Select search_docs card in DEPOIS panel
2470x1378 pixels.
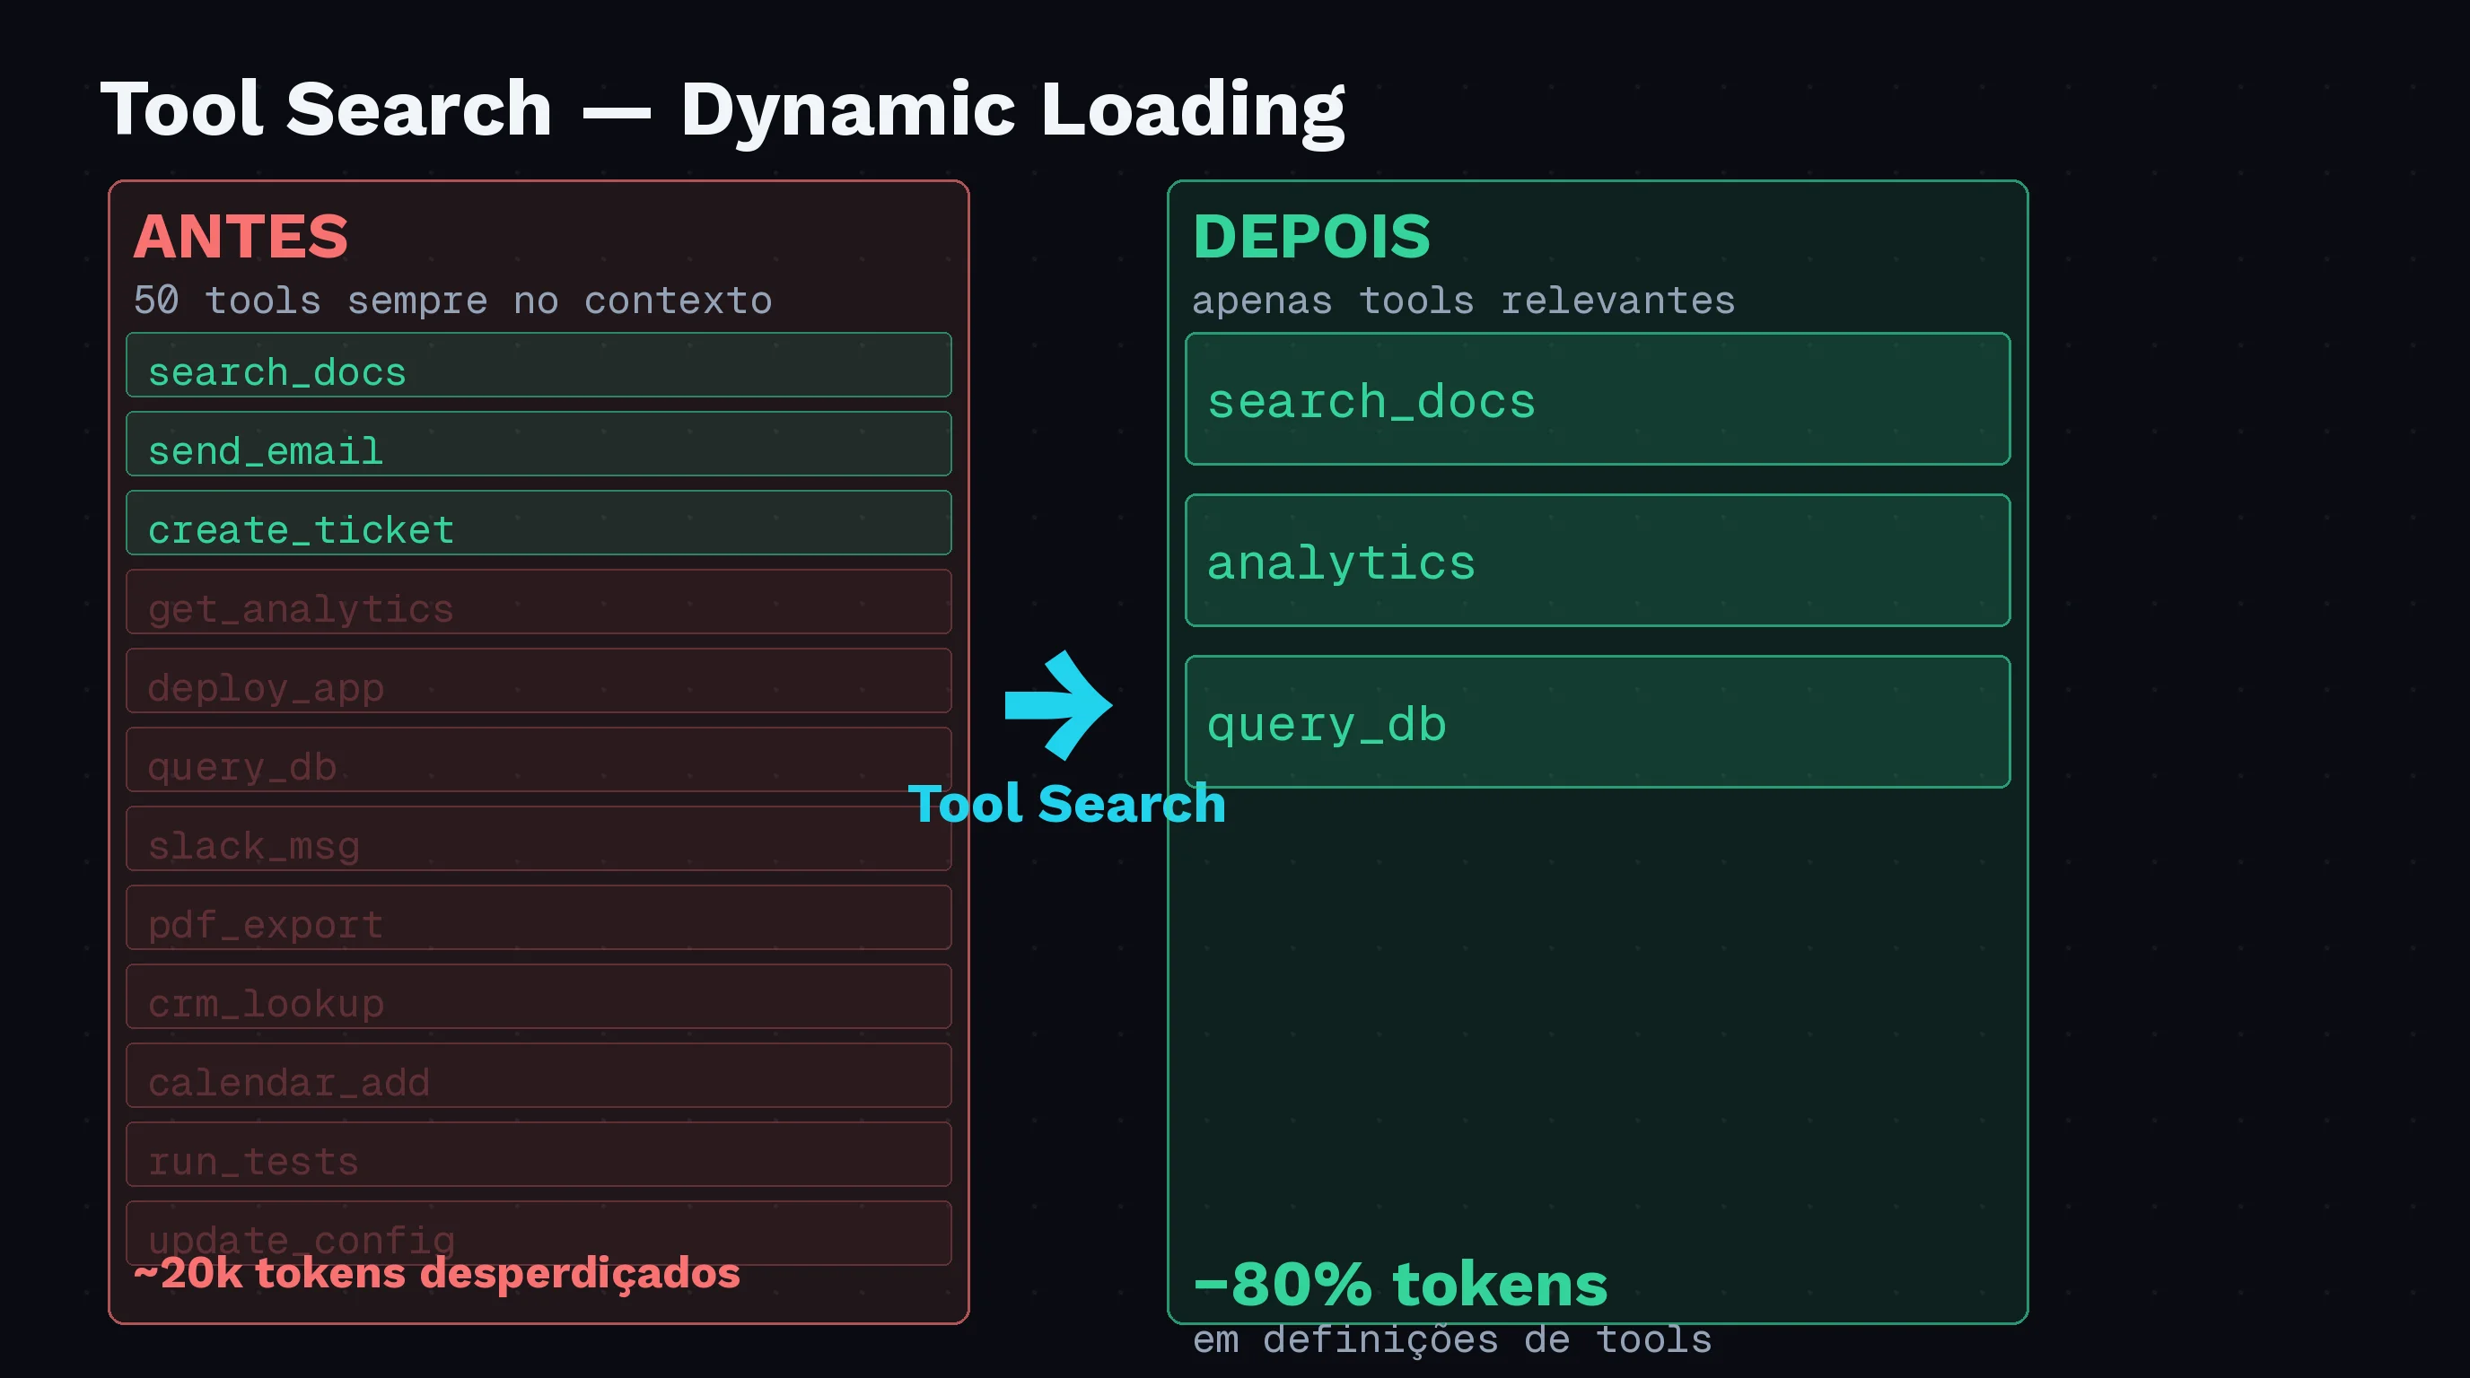click(1598, 398)
